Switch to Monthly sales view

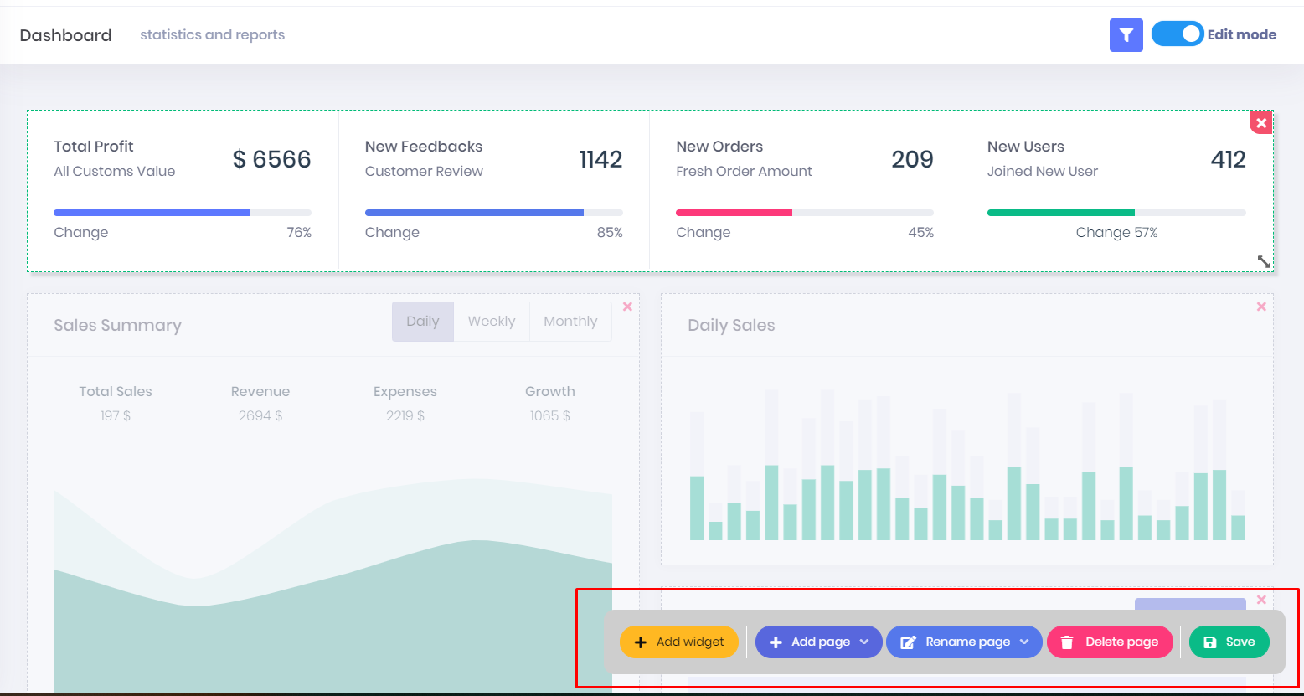point(570,322)
